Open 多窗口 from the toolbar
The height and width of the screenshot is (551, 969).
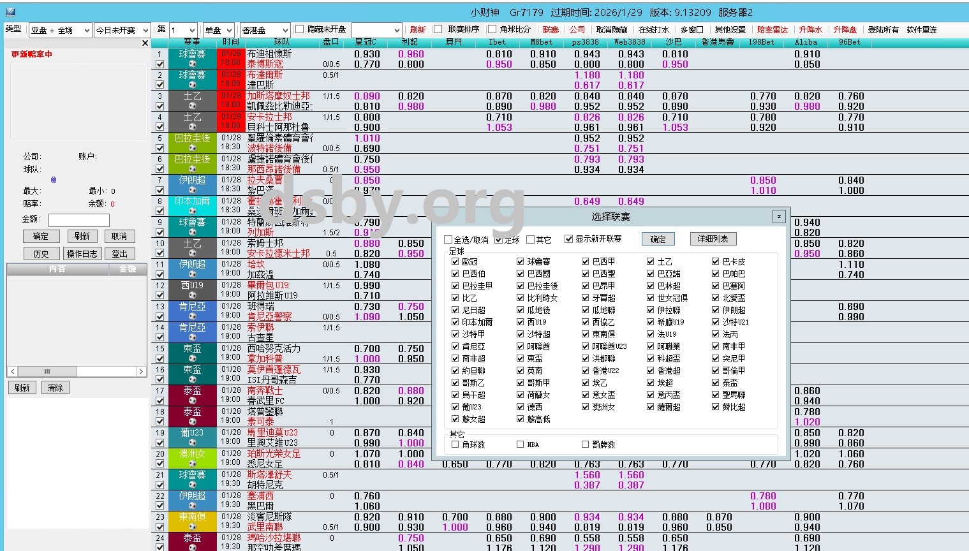click(692, 29)
